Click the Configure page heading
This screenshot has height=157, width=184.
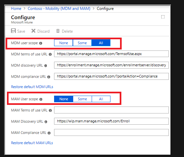point(23,17)
